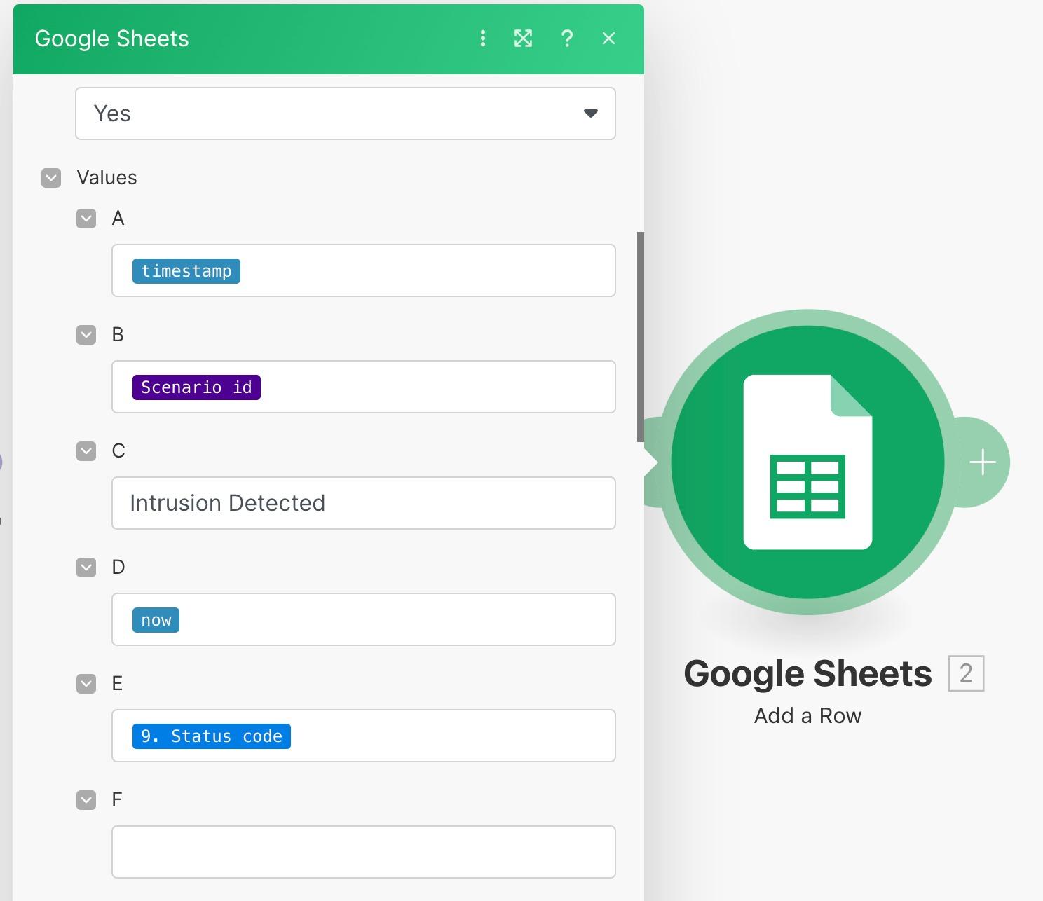Open the three-dot options menu in the panel header
Image resolution: width=1043 pixels, height=901 pixels.
click(x=482, y=39)
